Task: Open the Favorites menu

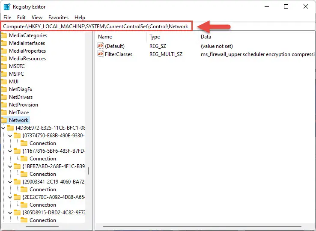Action: [58, 18]
